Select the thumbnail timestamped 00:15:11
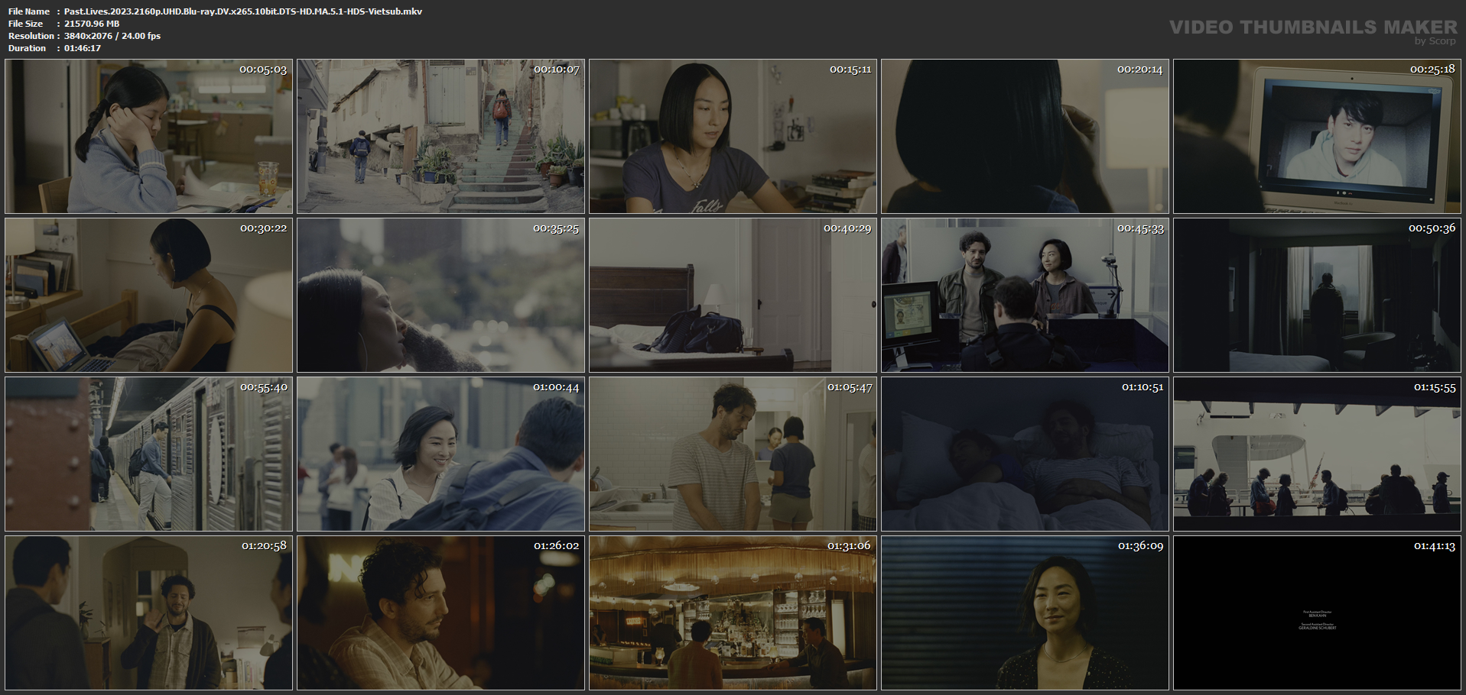 click(733, 137)
